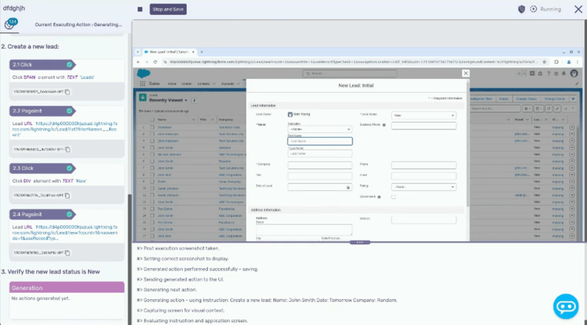Copy the ID under step 2.2 Pageinit
587x325 pixels.
[68, 149]
